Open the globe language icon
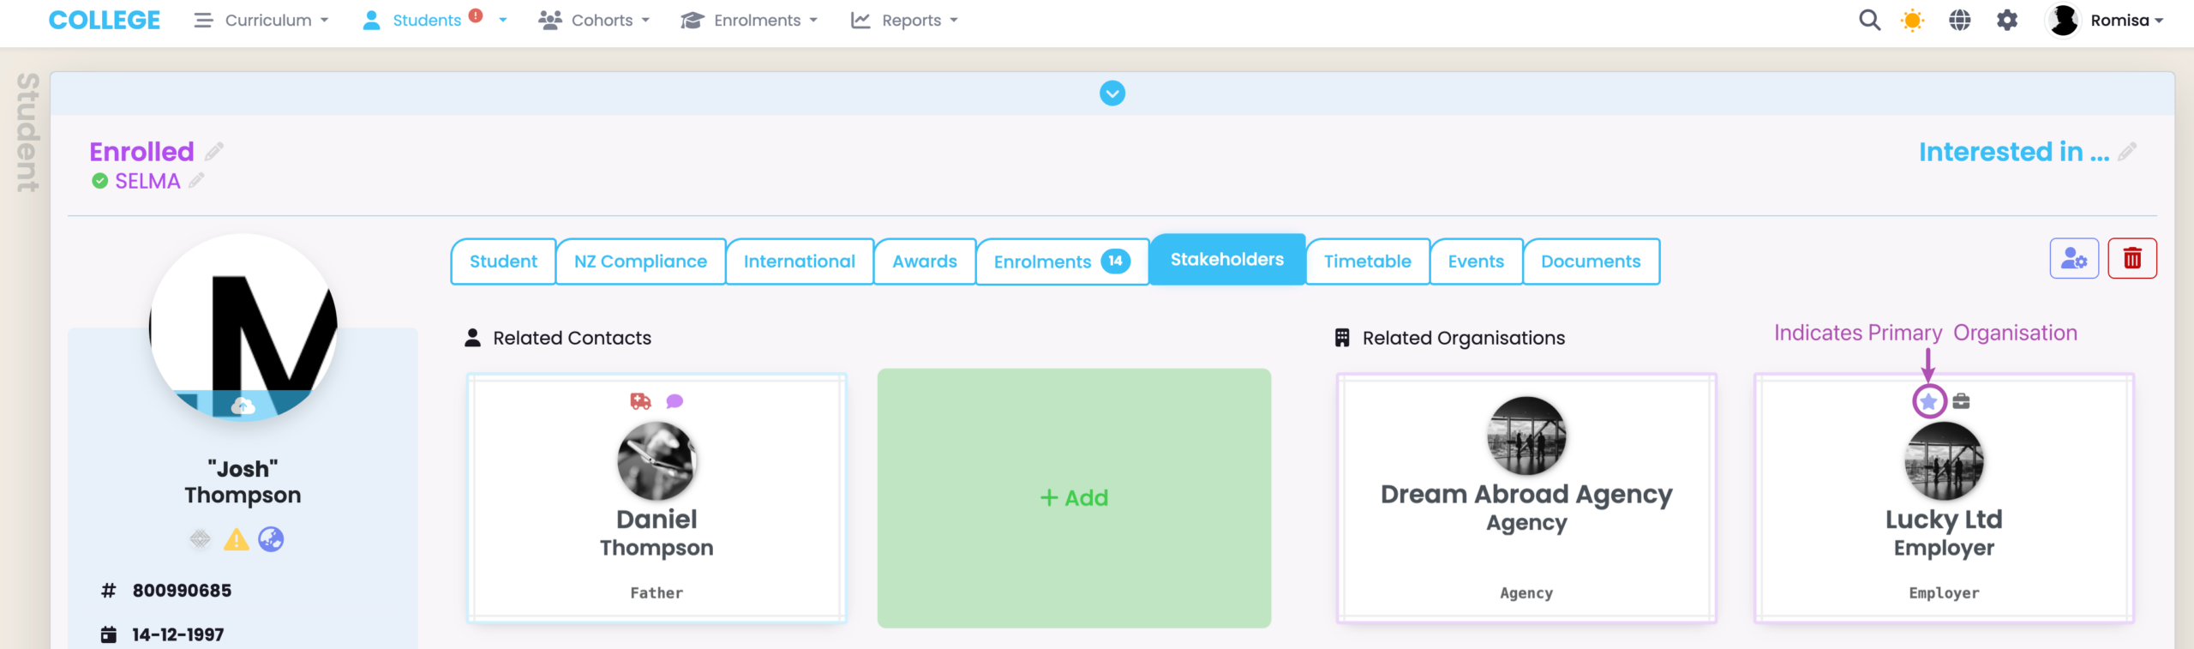The height and width of the screenshot is (649, 2194). pos(1959,20)
